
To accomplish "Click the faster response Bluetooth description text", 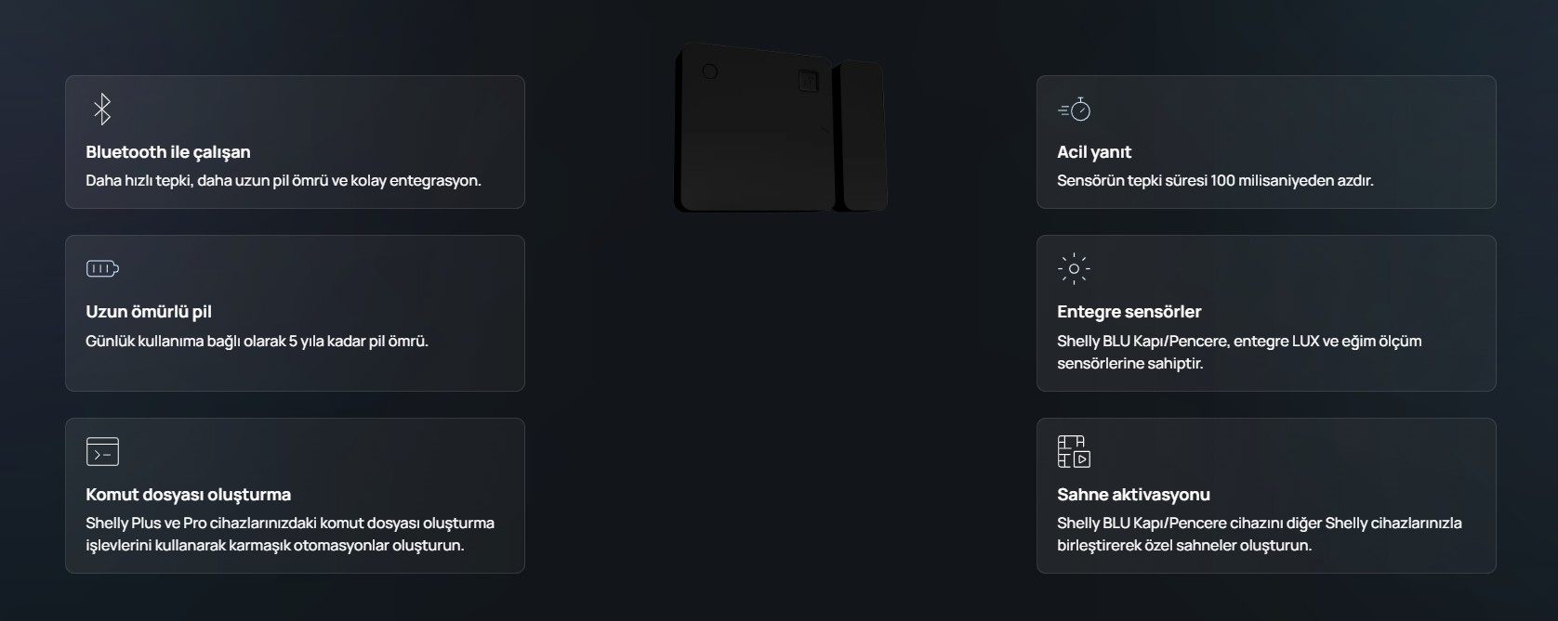I will [x=284, y=180].
